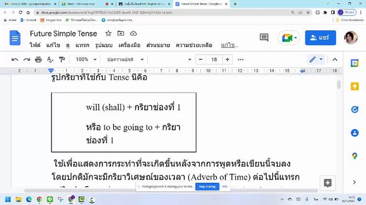Open comment history icon
The width and height of the screenshot is (366, 205).
click(x=264, y=38)
